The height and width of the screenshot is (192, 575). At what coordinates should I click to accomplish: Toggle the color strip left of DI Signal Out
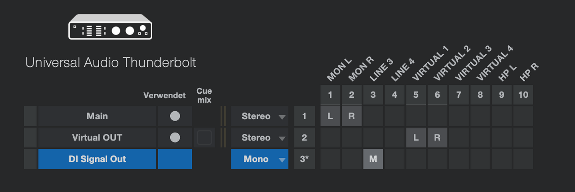[x=30, y=159]
